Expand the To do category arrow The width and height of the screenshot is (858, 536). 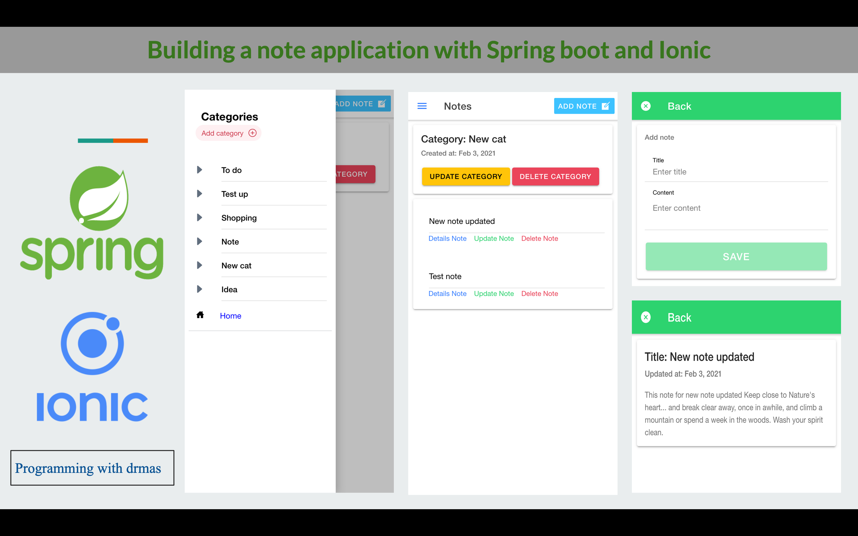click(200, 170)
